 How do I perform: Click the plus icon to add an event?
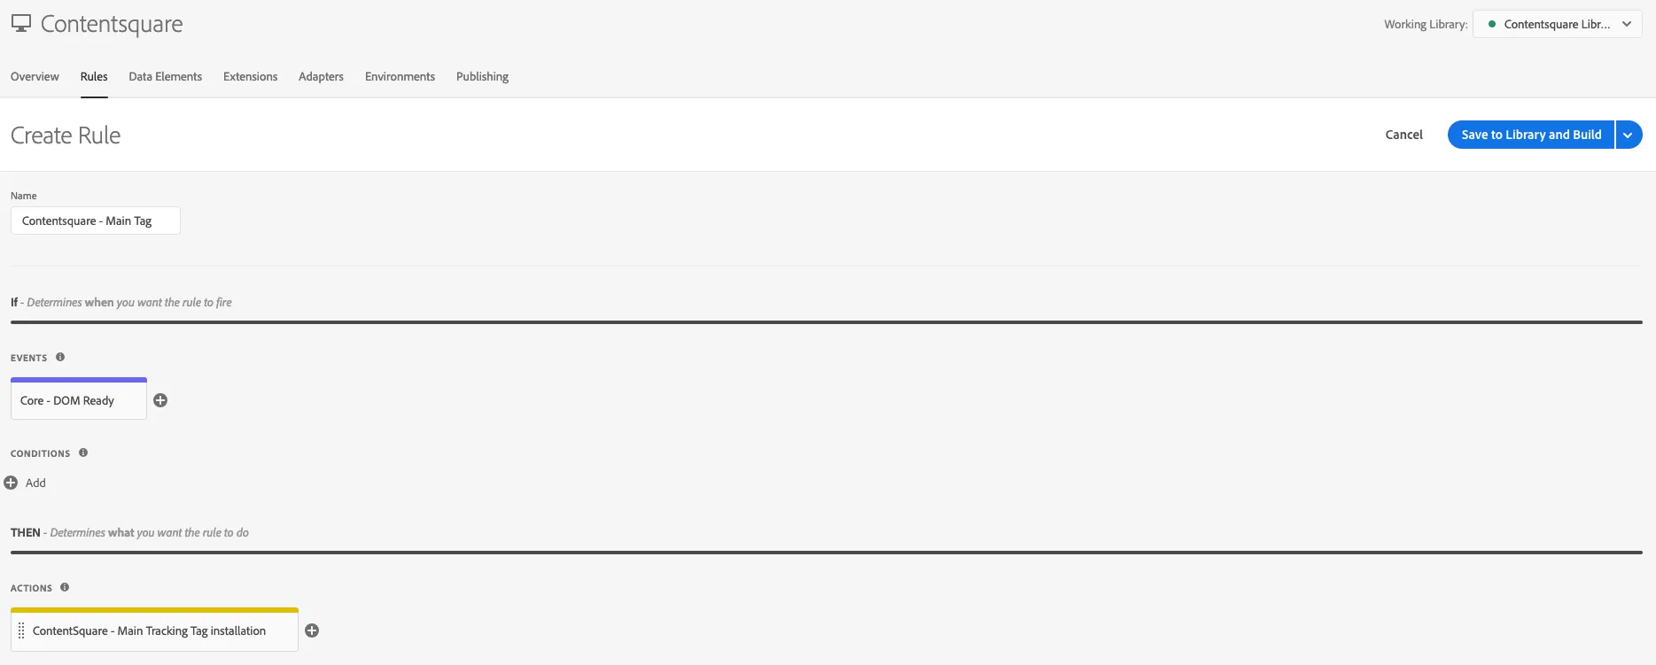160,400
